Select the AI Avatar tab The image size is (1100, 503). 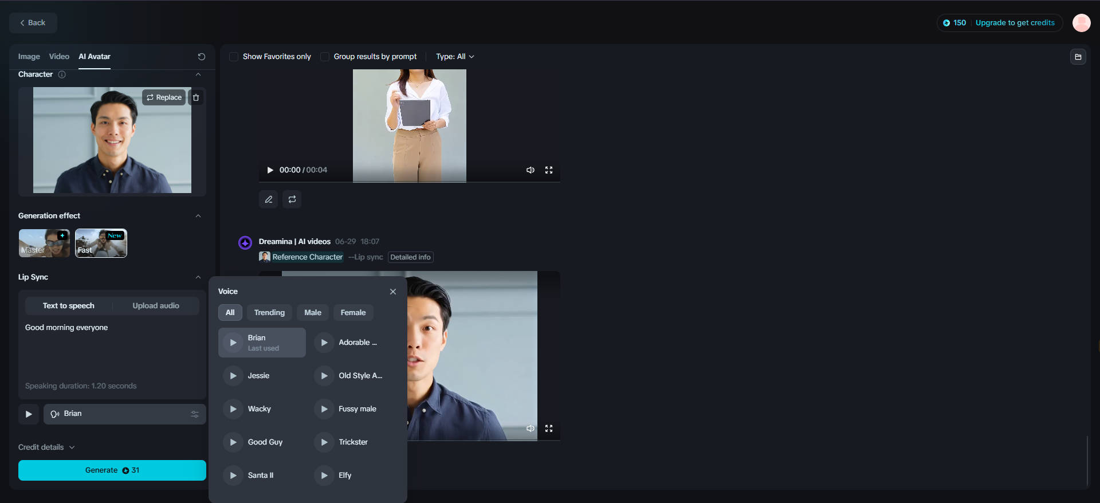(x=95, y=57)
